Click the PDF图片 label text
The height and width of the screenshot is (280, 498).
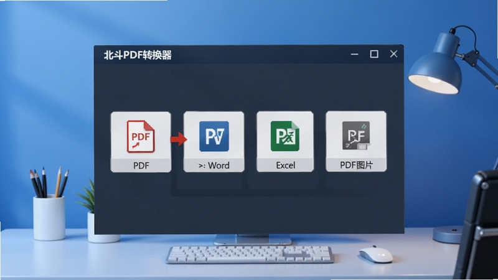pos(356,165)
